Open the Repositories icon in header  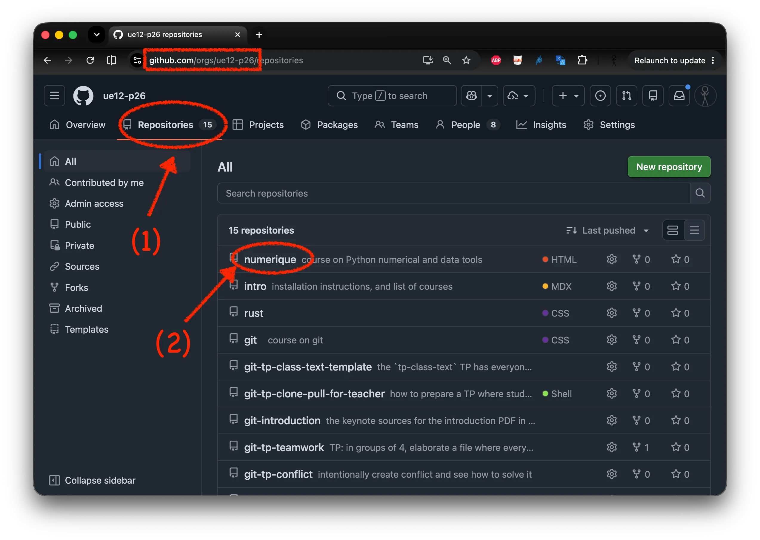tap(653, 96)
